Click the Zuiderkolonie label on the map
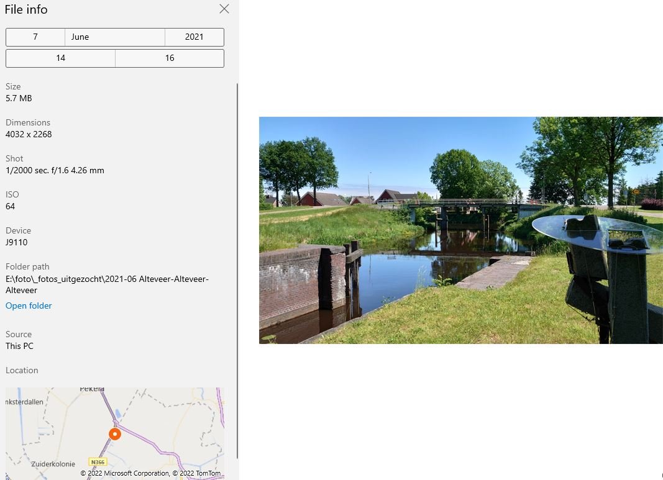663x480 pixels. [53, 464]
